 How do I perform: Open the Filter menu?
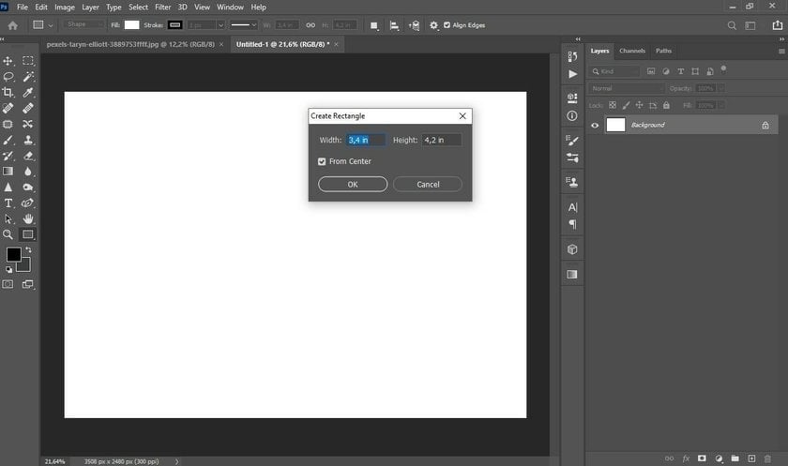coord(163,7)
